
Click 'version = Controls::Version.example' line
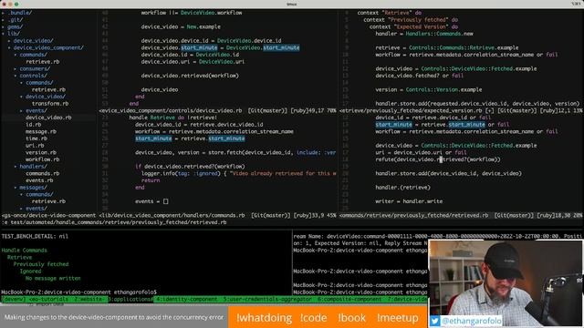click(429, 89)
